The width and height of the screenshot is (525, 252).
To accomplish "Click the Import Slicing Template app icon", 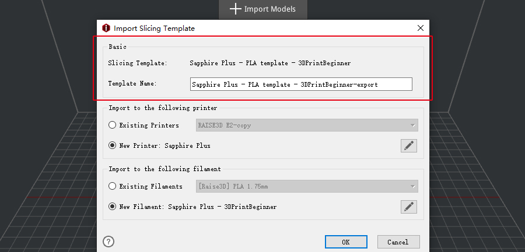I will point(106,28).
